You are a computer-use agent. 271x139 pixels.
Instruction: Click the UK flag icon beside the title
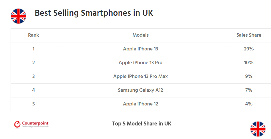coord(18,16)
